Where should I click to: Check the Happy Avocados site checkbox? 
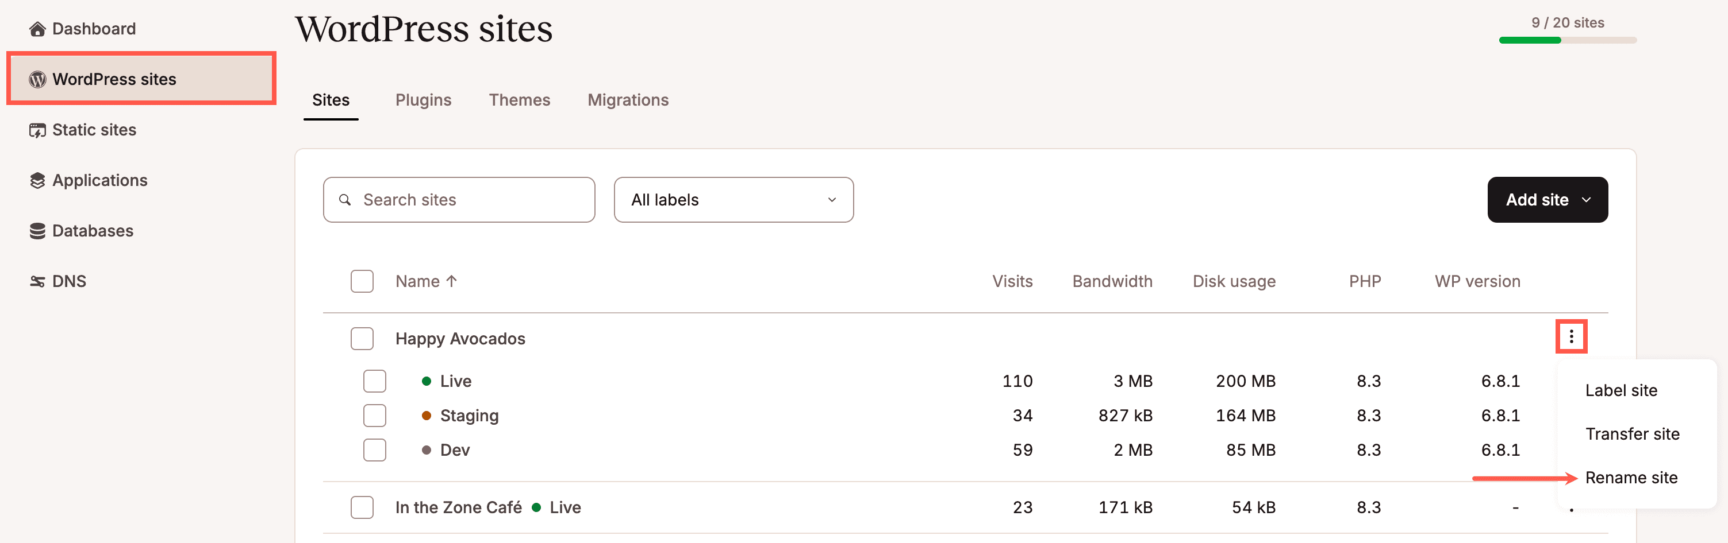coord(362,339)
